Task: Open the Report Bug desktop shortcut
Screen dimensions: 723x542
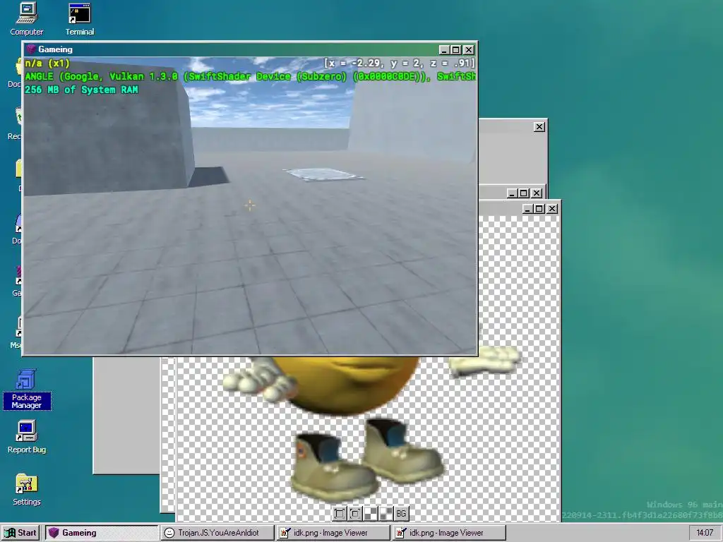Action: click(27, 437)
